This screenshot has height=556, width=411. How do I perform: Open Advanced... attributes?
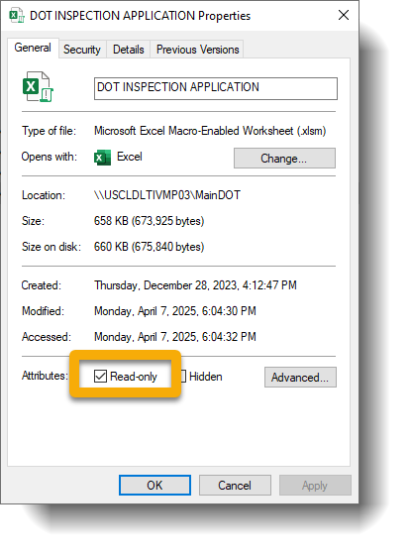tap(300, 377)
